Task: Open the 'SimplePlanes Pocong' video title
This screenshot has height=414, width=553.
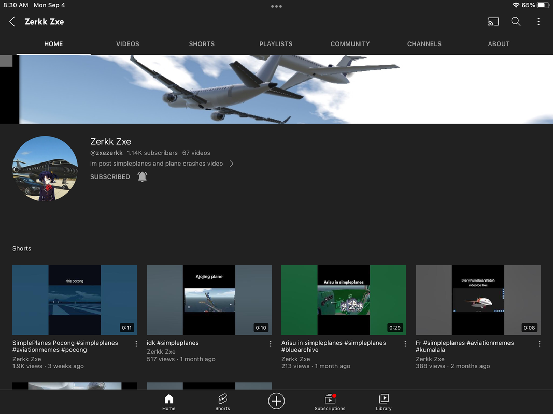Action: 65,346
